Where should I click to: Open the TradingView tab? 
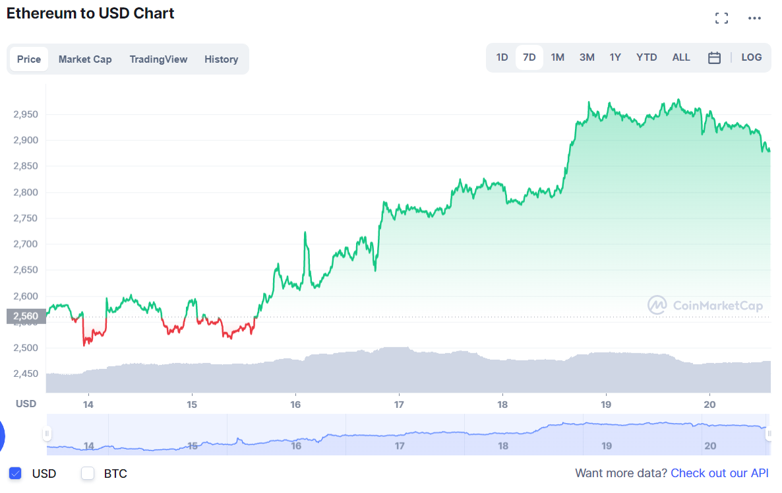(158, 59)
